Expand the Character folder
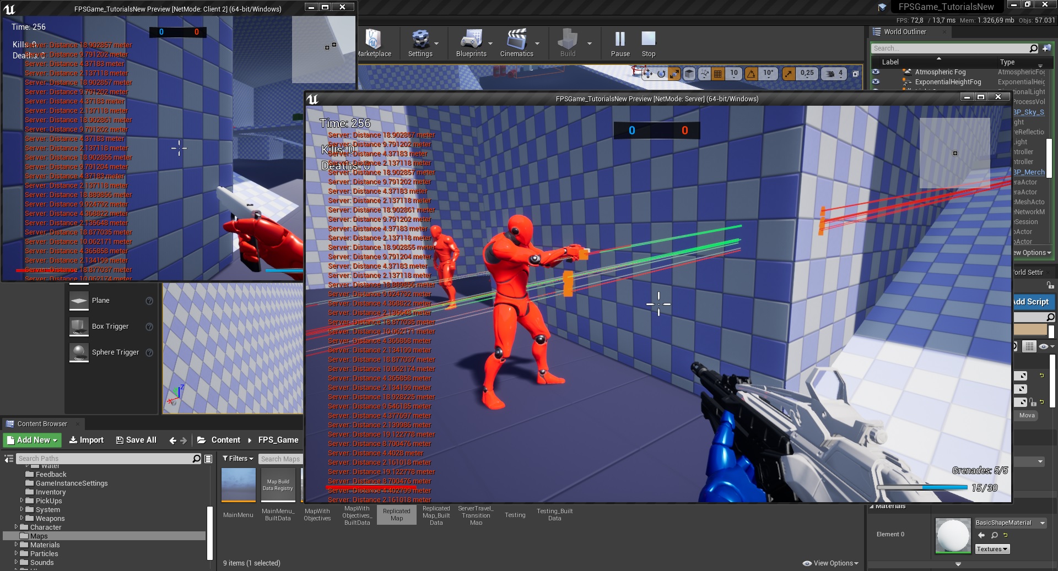This screenshot has width=1058, height=571. [x=16, y=527]
